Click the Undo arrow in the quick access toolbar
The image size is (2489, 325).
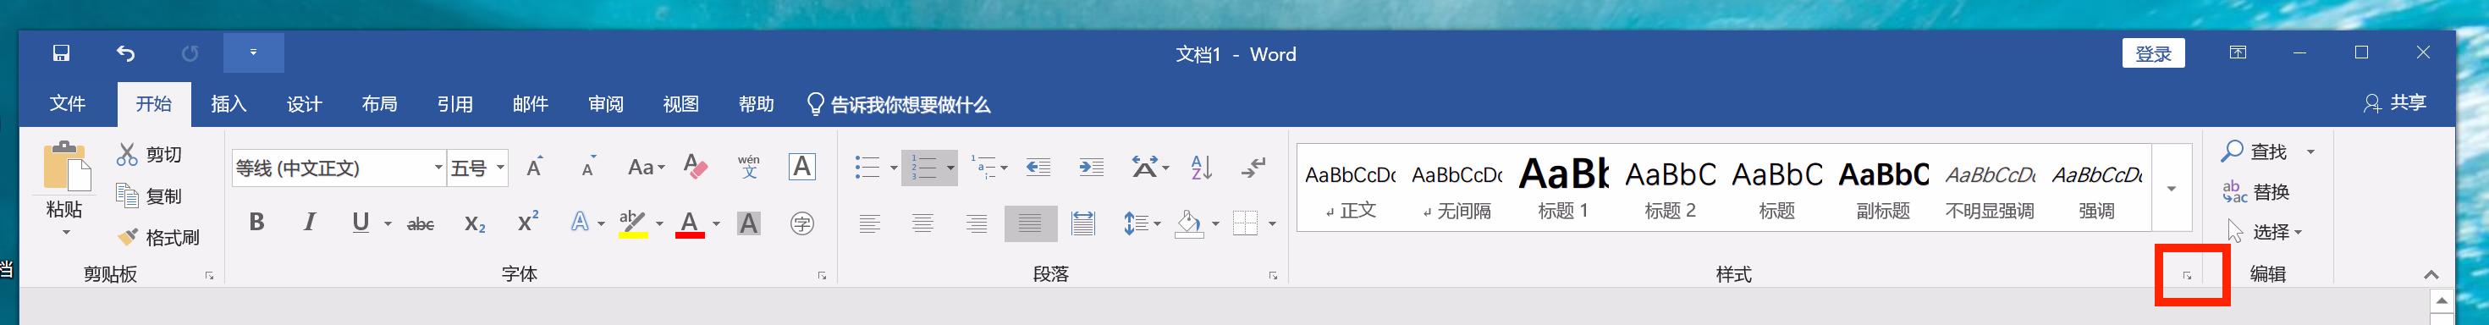tap(125, 53)
